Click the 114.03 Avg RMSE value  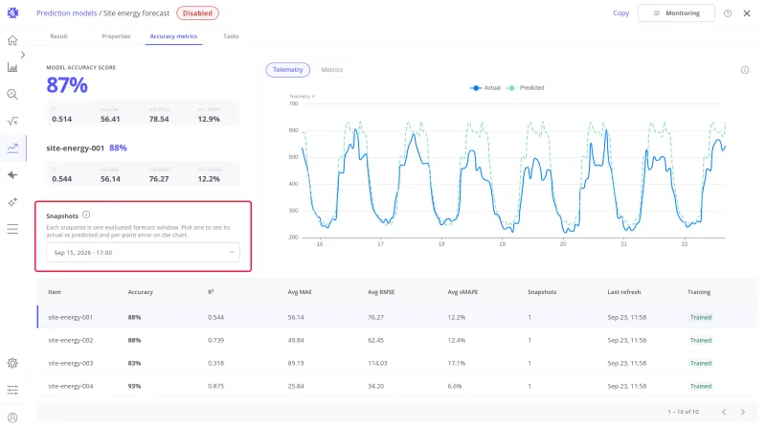(377, 363)
